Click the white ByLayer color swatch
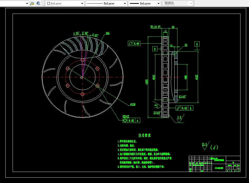249x183 pixels. click(48, 4)
